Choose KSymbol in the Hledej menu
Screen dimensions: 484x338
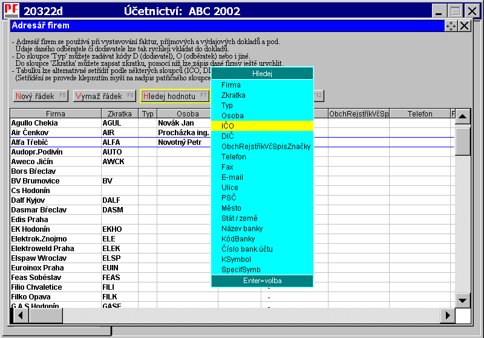(x=262, y=259)
